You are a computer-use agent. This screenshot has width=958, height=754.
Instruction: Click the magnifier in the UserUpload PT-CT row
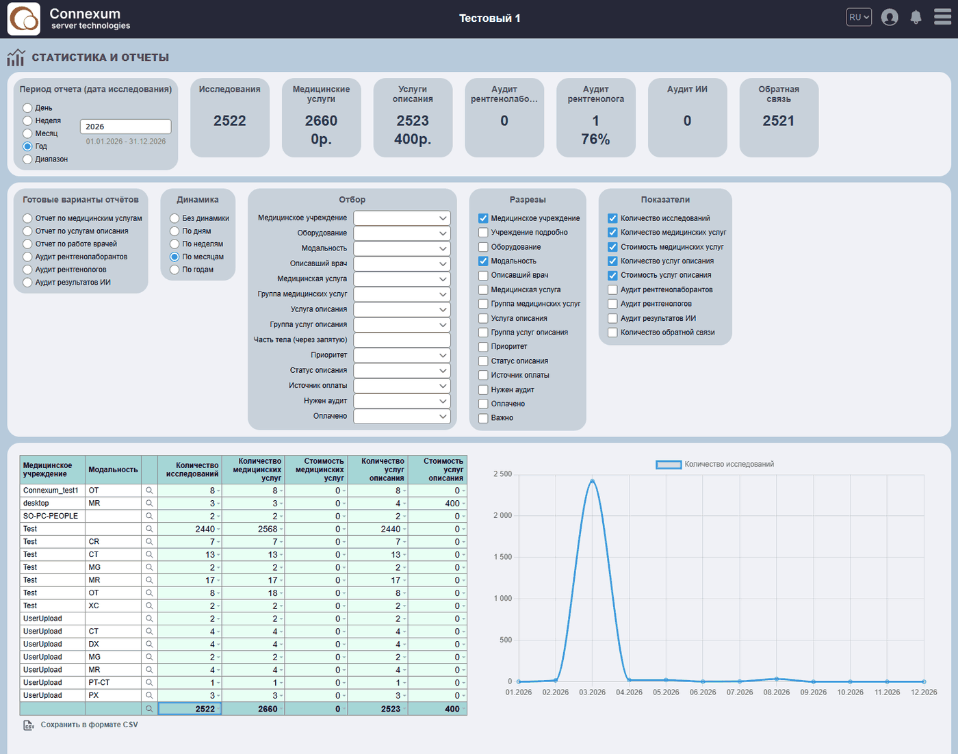(149, 683)
